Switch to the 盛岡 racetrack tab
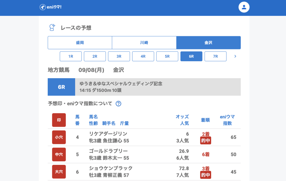Image resolution: width=286 pixels, height=181 pixels. click(x=80, y=43)
